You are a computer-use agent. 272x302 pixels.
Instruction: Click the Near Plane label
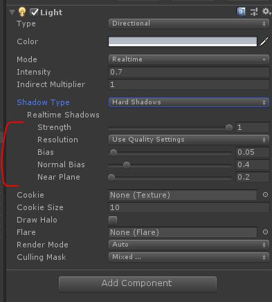point(59,177)
